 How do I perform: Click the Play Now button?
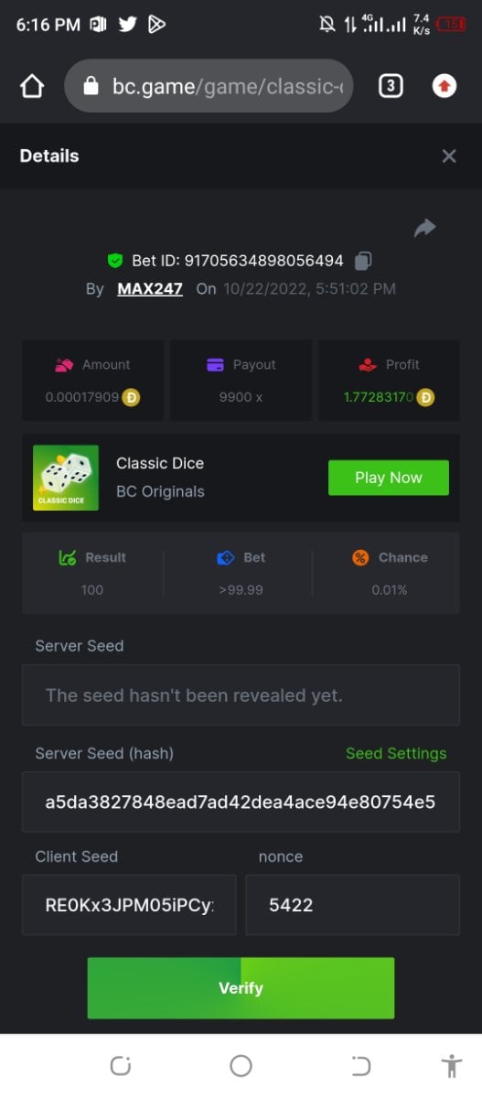pos(389,478)
